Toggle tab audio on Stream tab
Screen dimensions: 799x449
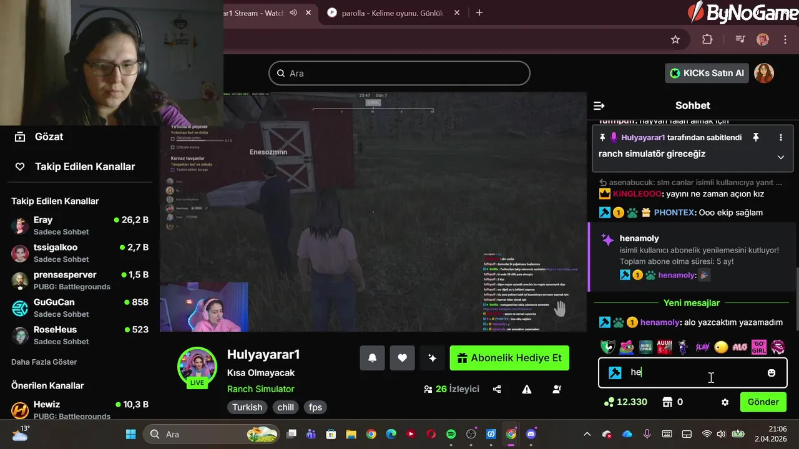293,12
